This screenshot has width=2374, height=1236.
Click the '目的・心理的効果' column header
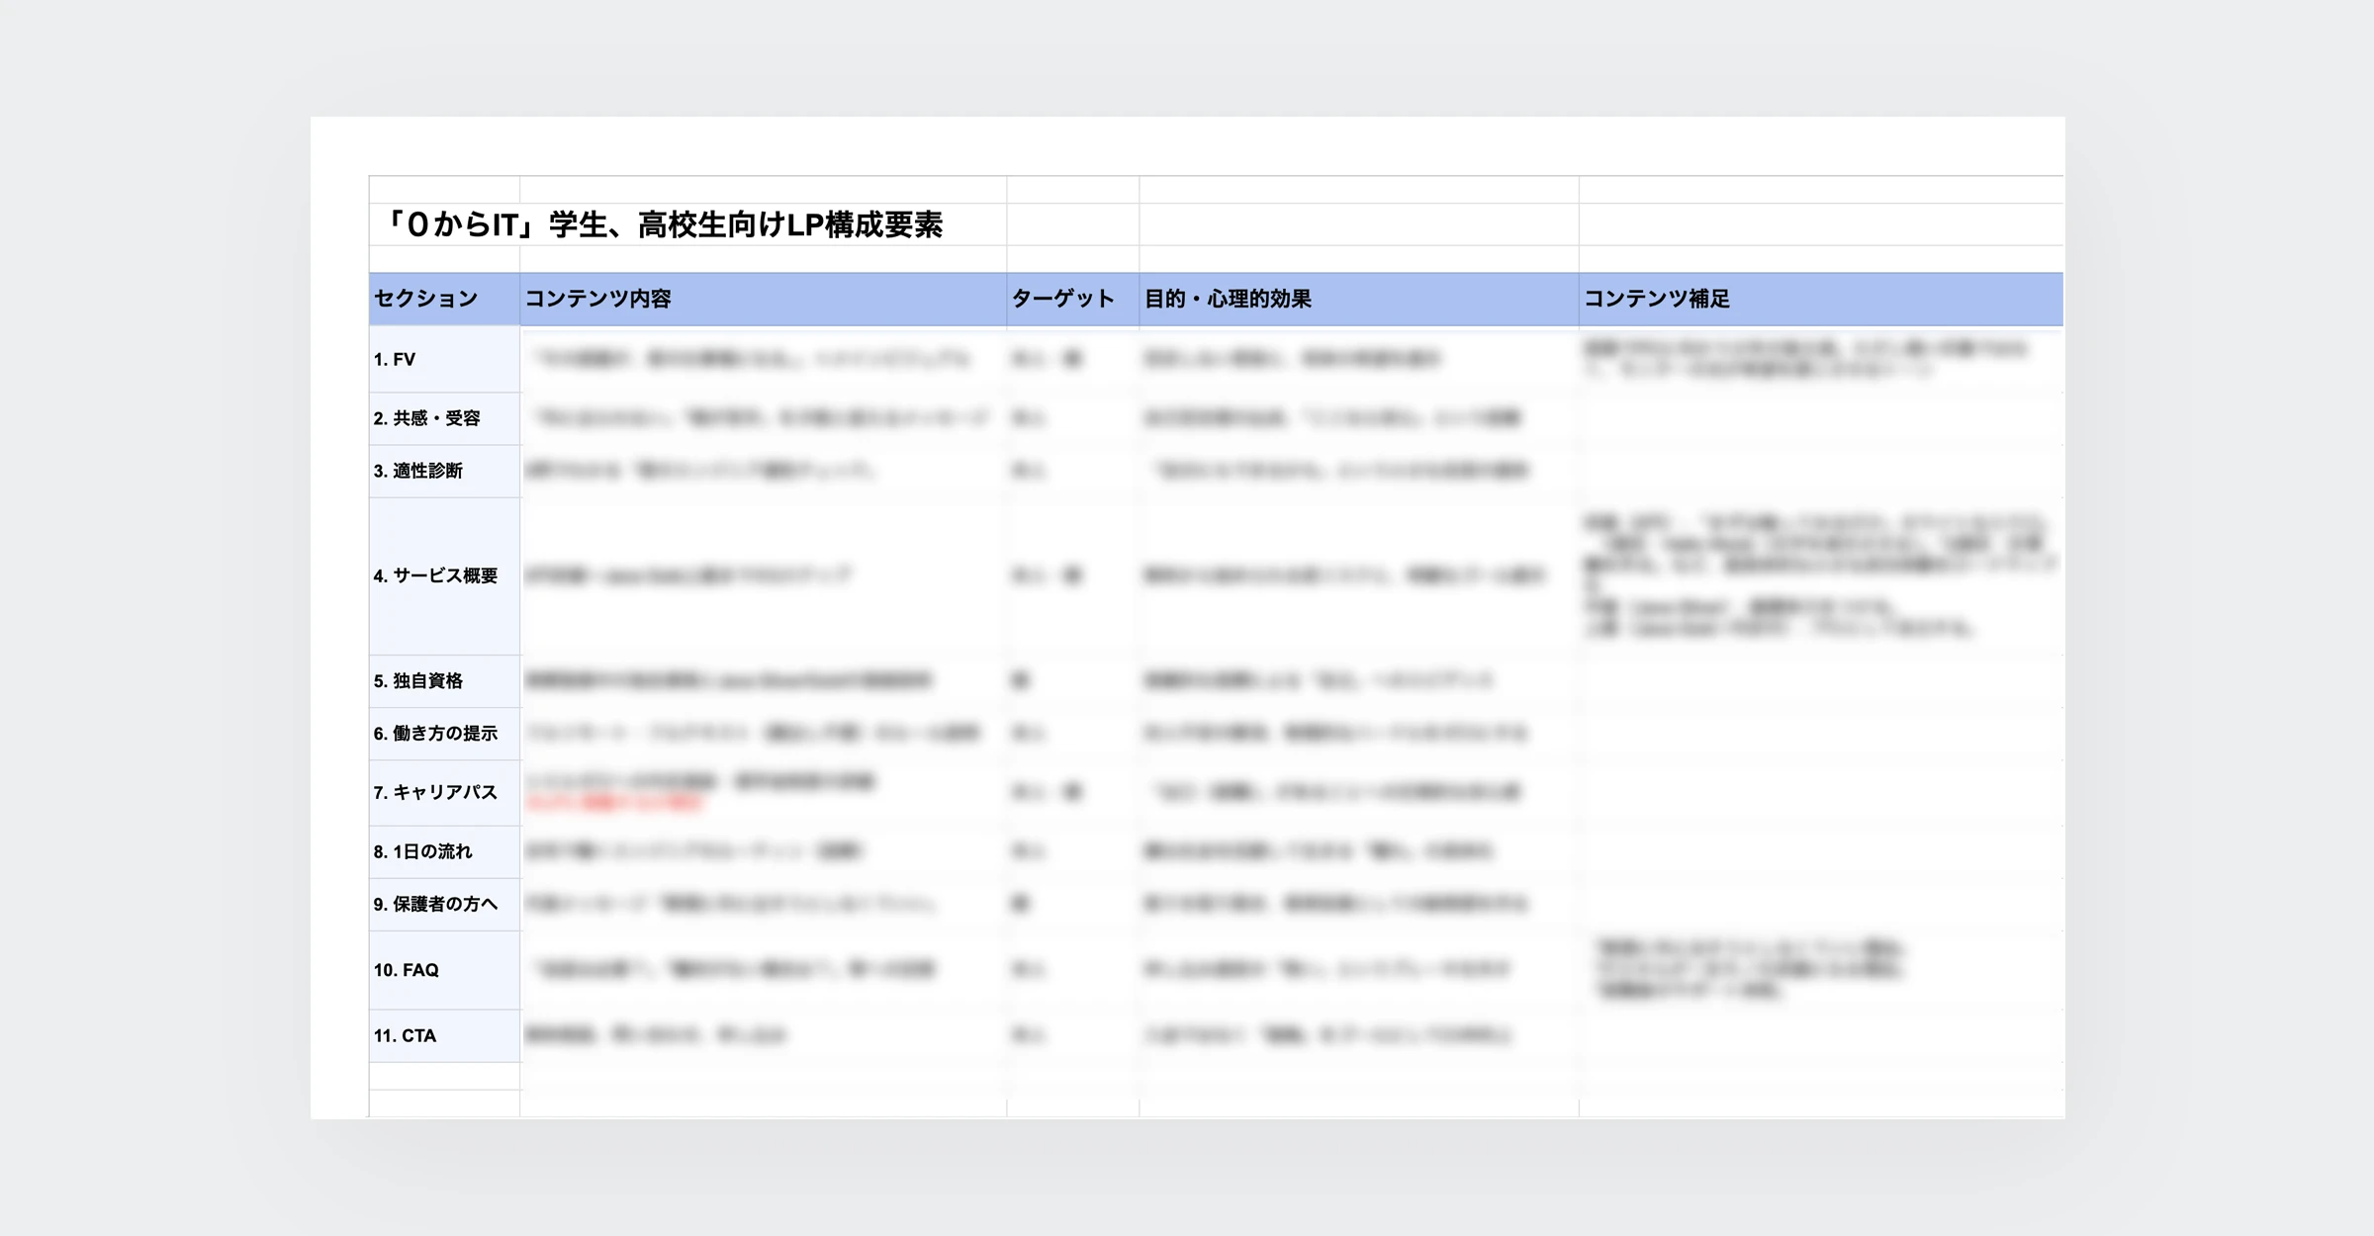point(1359,299)
